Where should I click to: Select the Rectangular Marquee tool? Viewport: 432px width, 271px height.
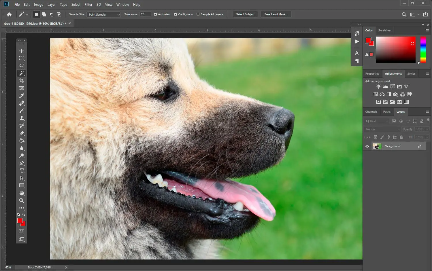point(22,58)
